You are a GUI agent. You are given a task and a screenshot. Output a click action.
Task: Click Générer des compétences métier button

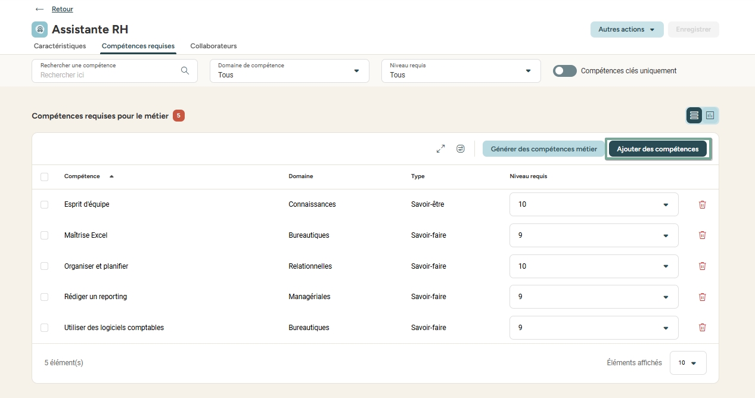(543, 149)
